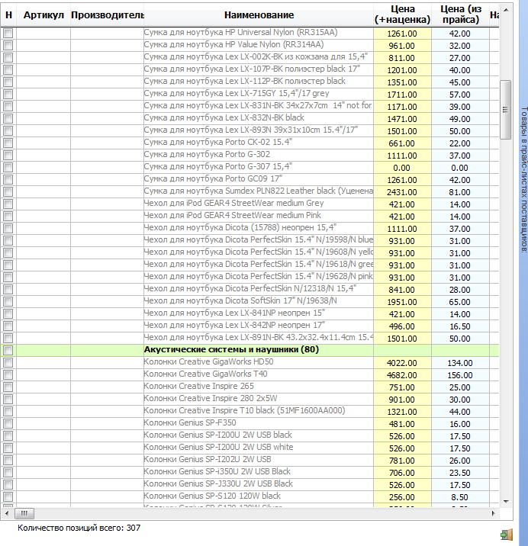Select row Сумка для ноутбука Porto CK-02 15.4"
The height and width of the screenshot is (546, 528).
[258, 143]
